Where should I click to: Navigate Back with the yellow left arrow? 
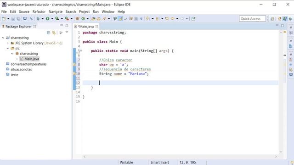[x=173, y=18]
